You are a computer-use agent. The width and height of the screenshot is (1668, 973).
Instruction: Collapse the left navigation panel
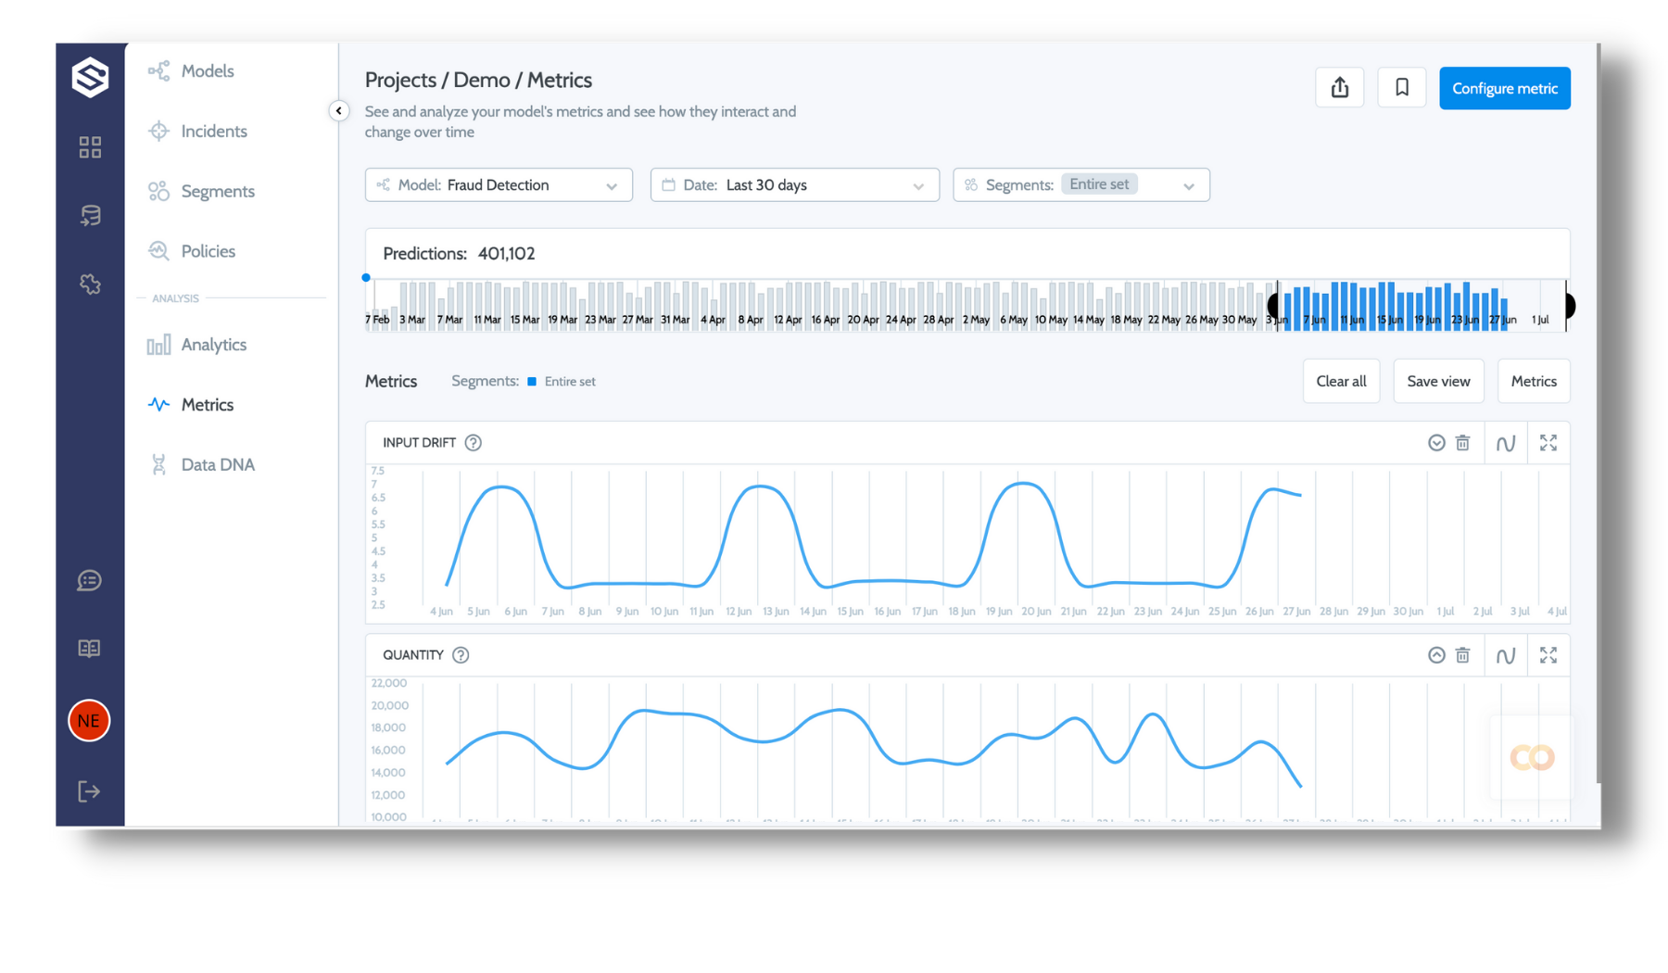(x=339, y=111)
